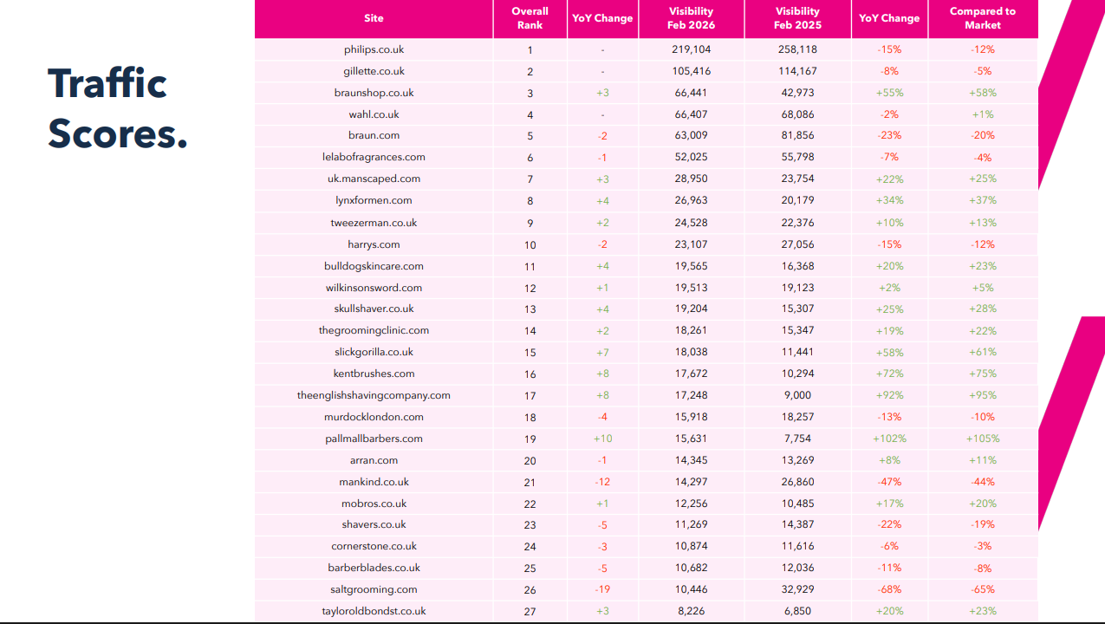1105x624 pixels.
Task: Click the +102% YoY change cell
Action: [x=889, y=439]
